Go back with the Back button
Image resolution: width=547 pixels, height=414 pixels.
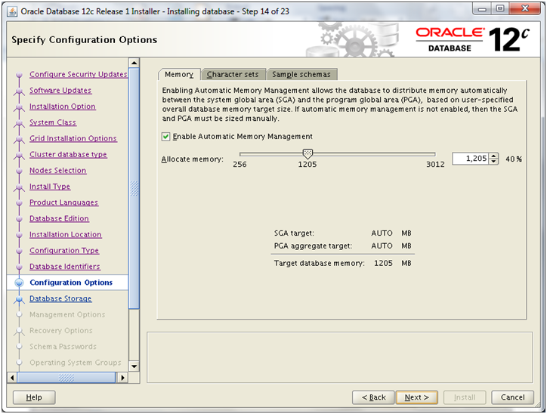pyautogui.click(x=373, y=397)
